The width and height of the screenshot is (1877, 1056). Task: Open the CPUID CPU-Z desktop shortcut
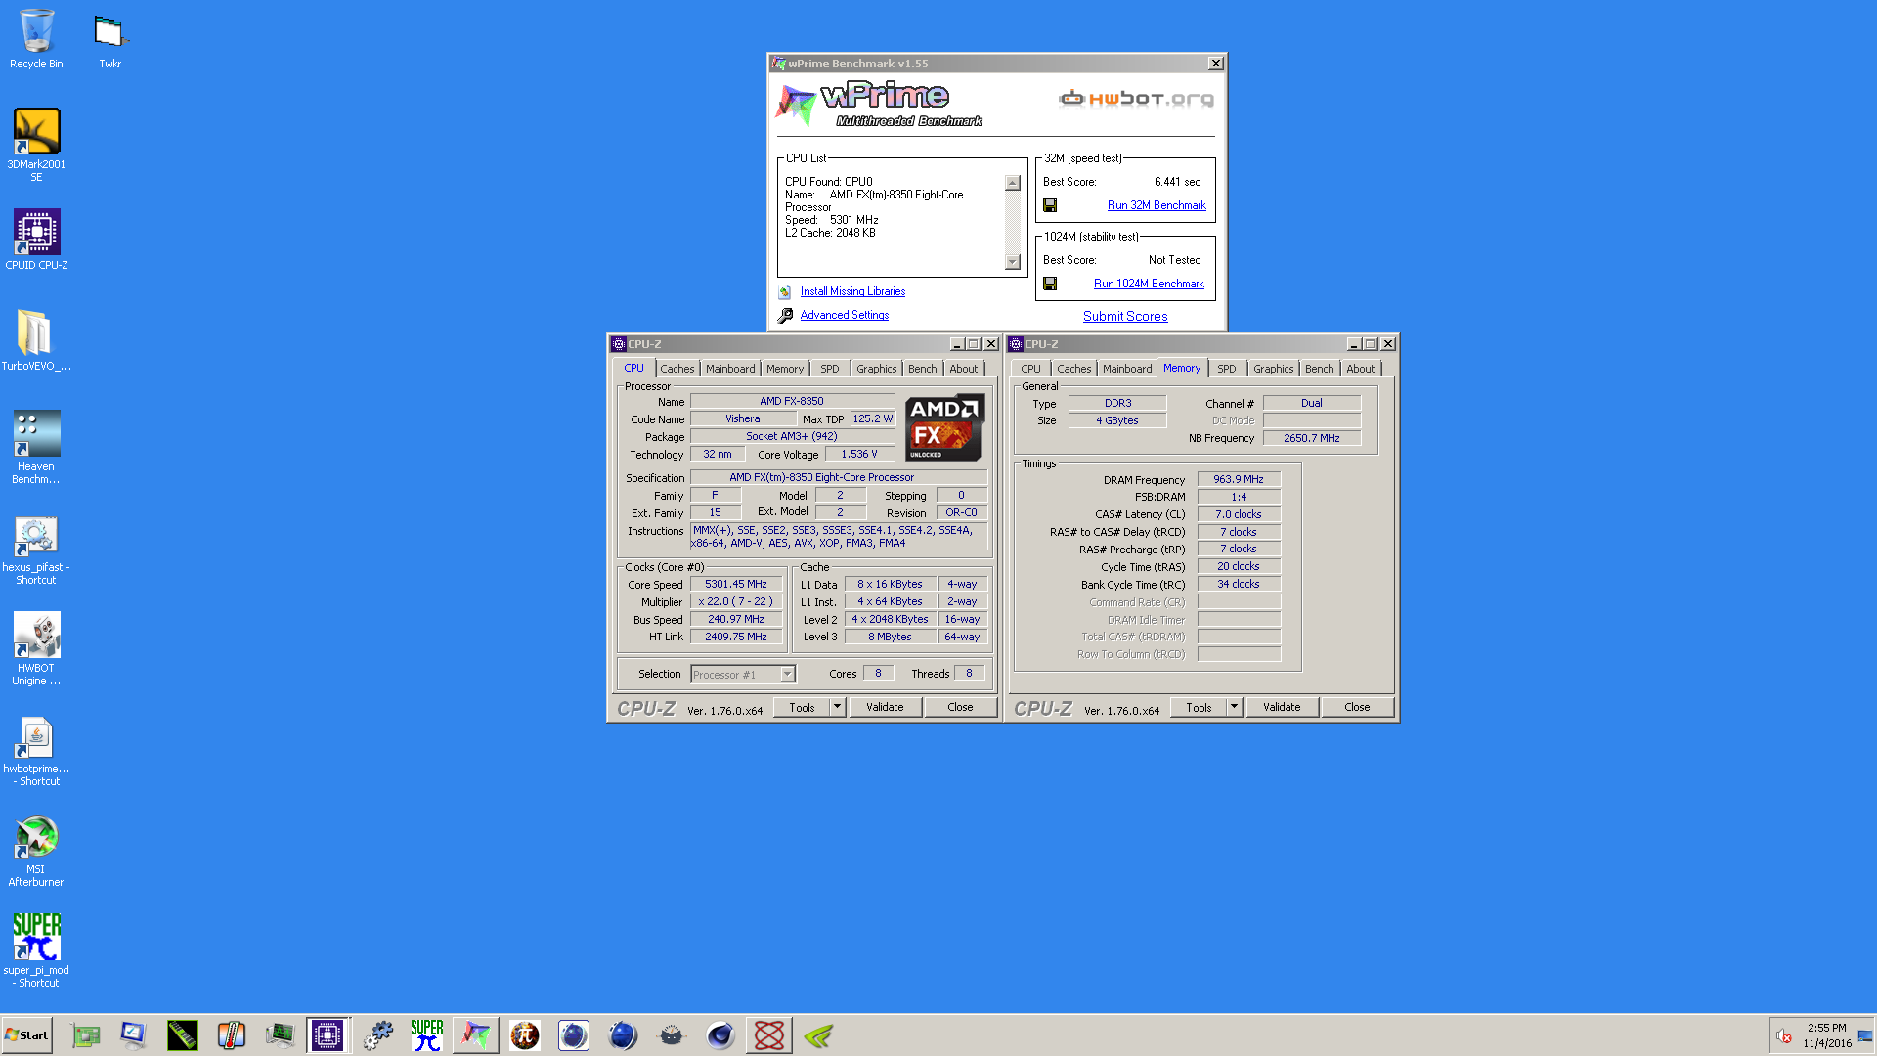coord(36,240)
